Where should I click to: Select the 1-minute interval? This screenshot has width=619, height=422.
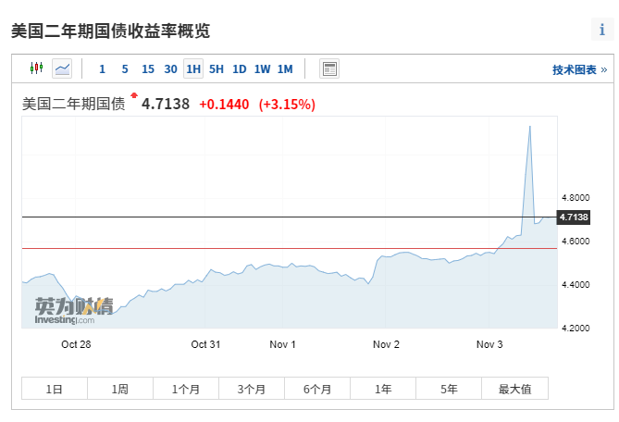[x=102, y=68]
